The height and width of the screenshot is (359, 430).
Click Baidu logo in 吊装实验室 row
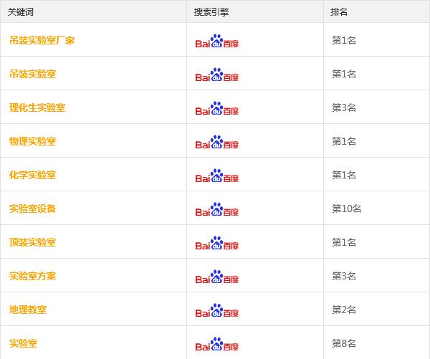click(217, 75)
